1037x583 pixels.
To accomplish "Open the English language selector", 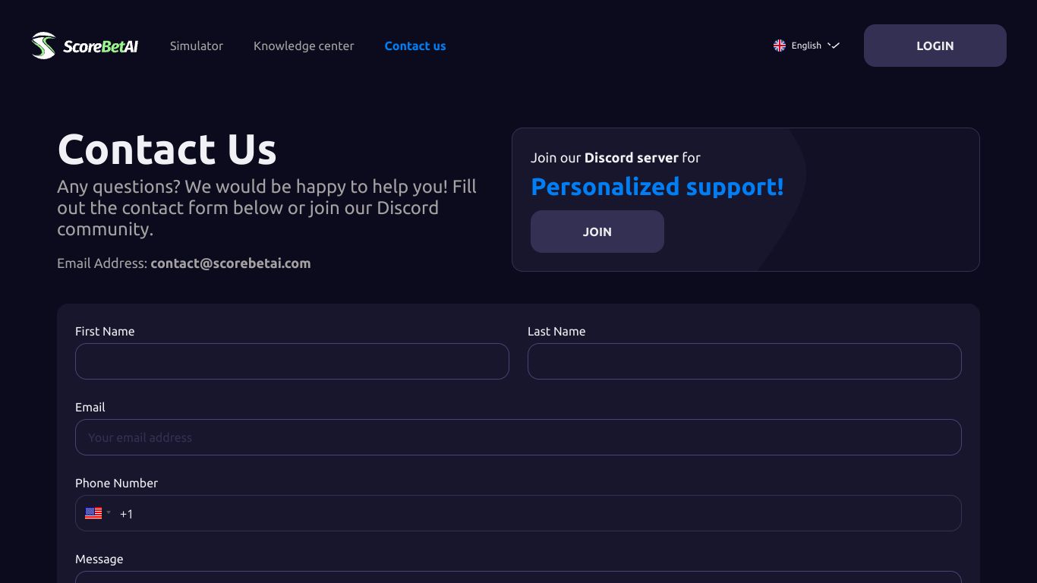I will pos(806,46).
